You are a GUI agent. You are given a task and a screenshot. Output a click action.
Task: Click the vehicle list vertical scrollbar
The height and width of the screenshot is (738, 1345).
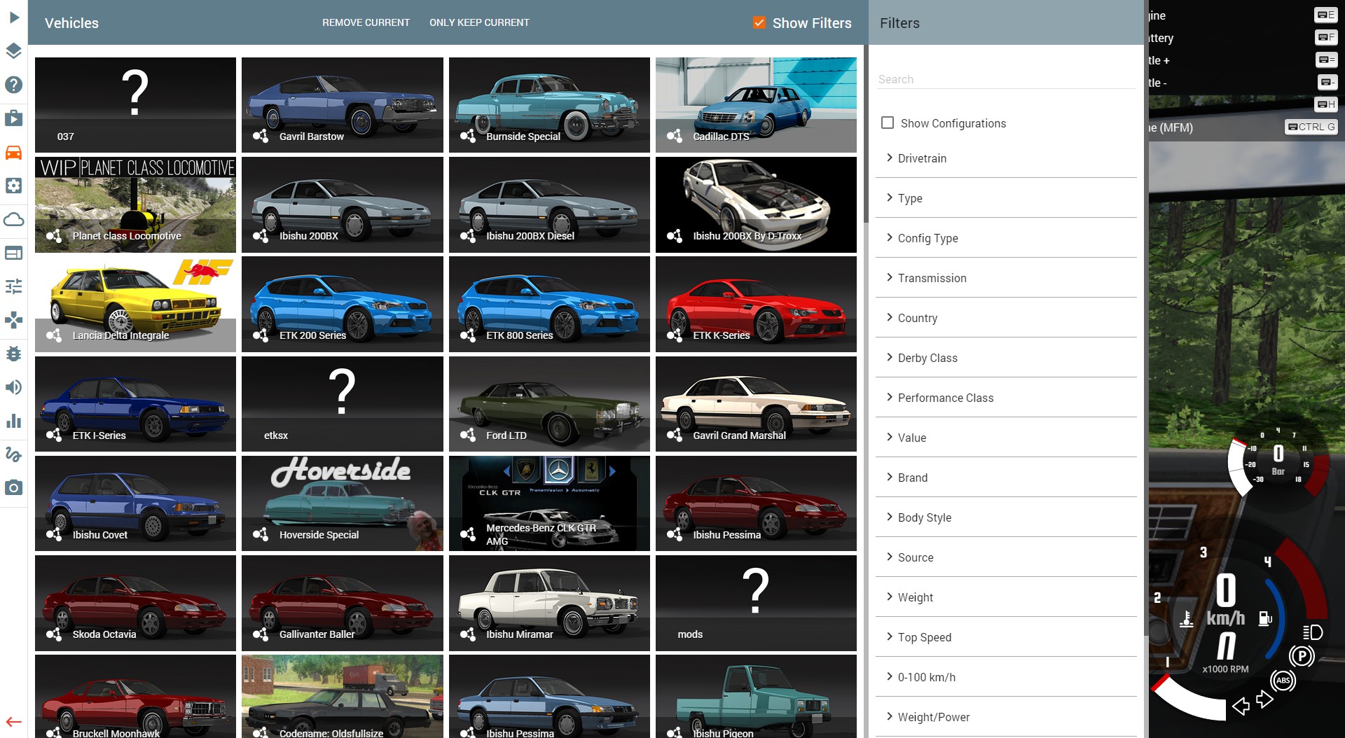pos(866,133)
